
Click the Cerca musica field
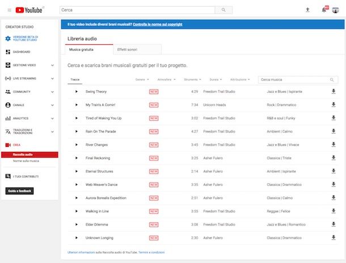pos(298,79)
